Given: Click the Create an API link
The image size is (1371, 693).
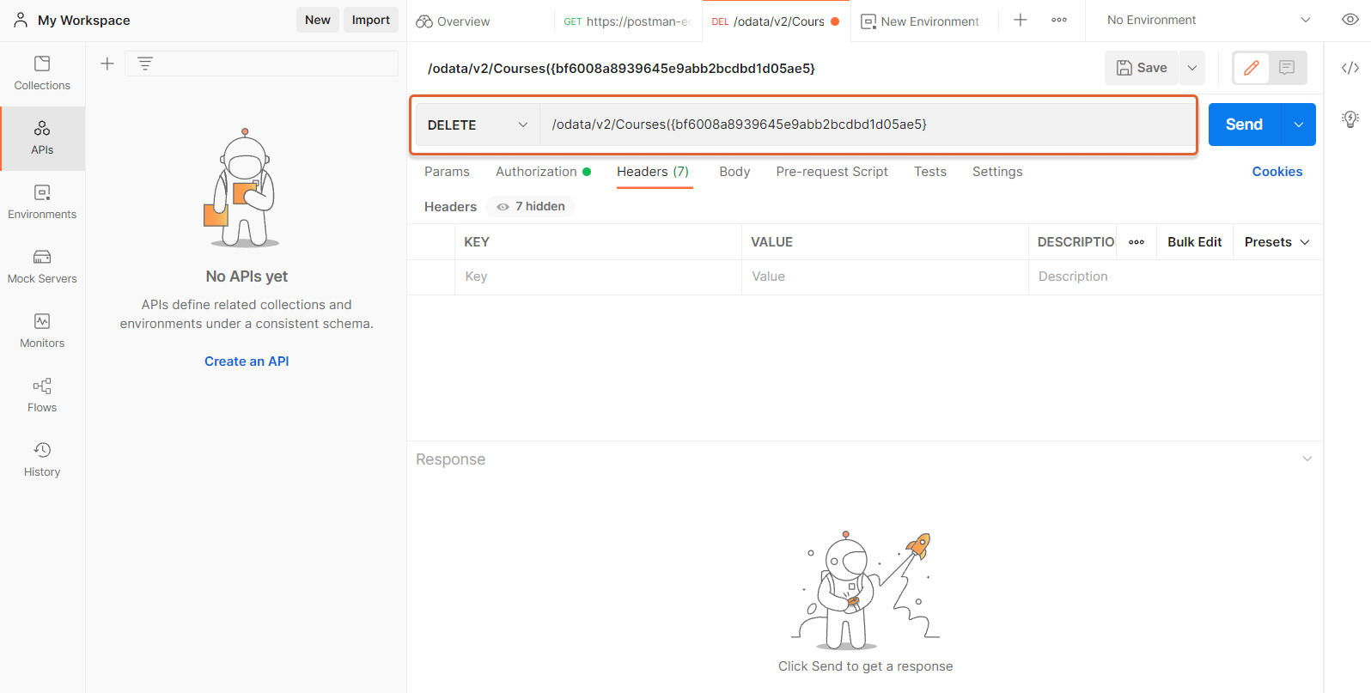Looking at the screenshot, I should click(x=247, y=362).
